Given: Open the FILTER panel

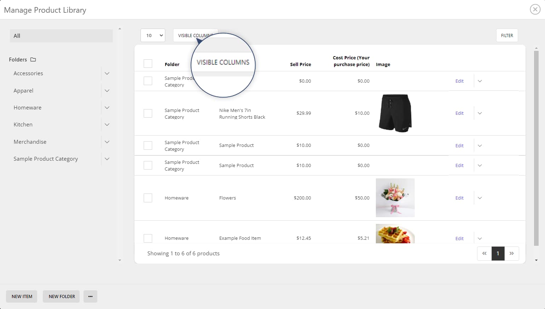Looking at the screenshot, I should coord(507,35).
